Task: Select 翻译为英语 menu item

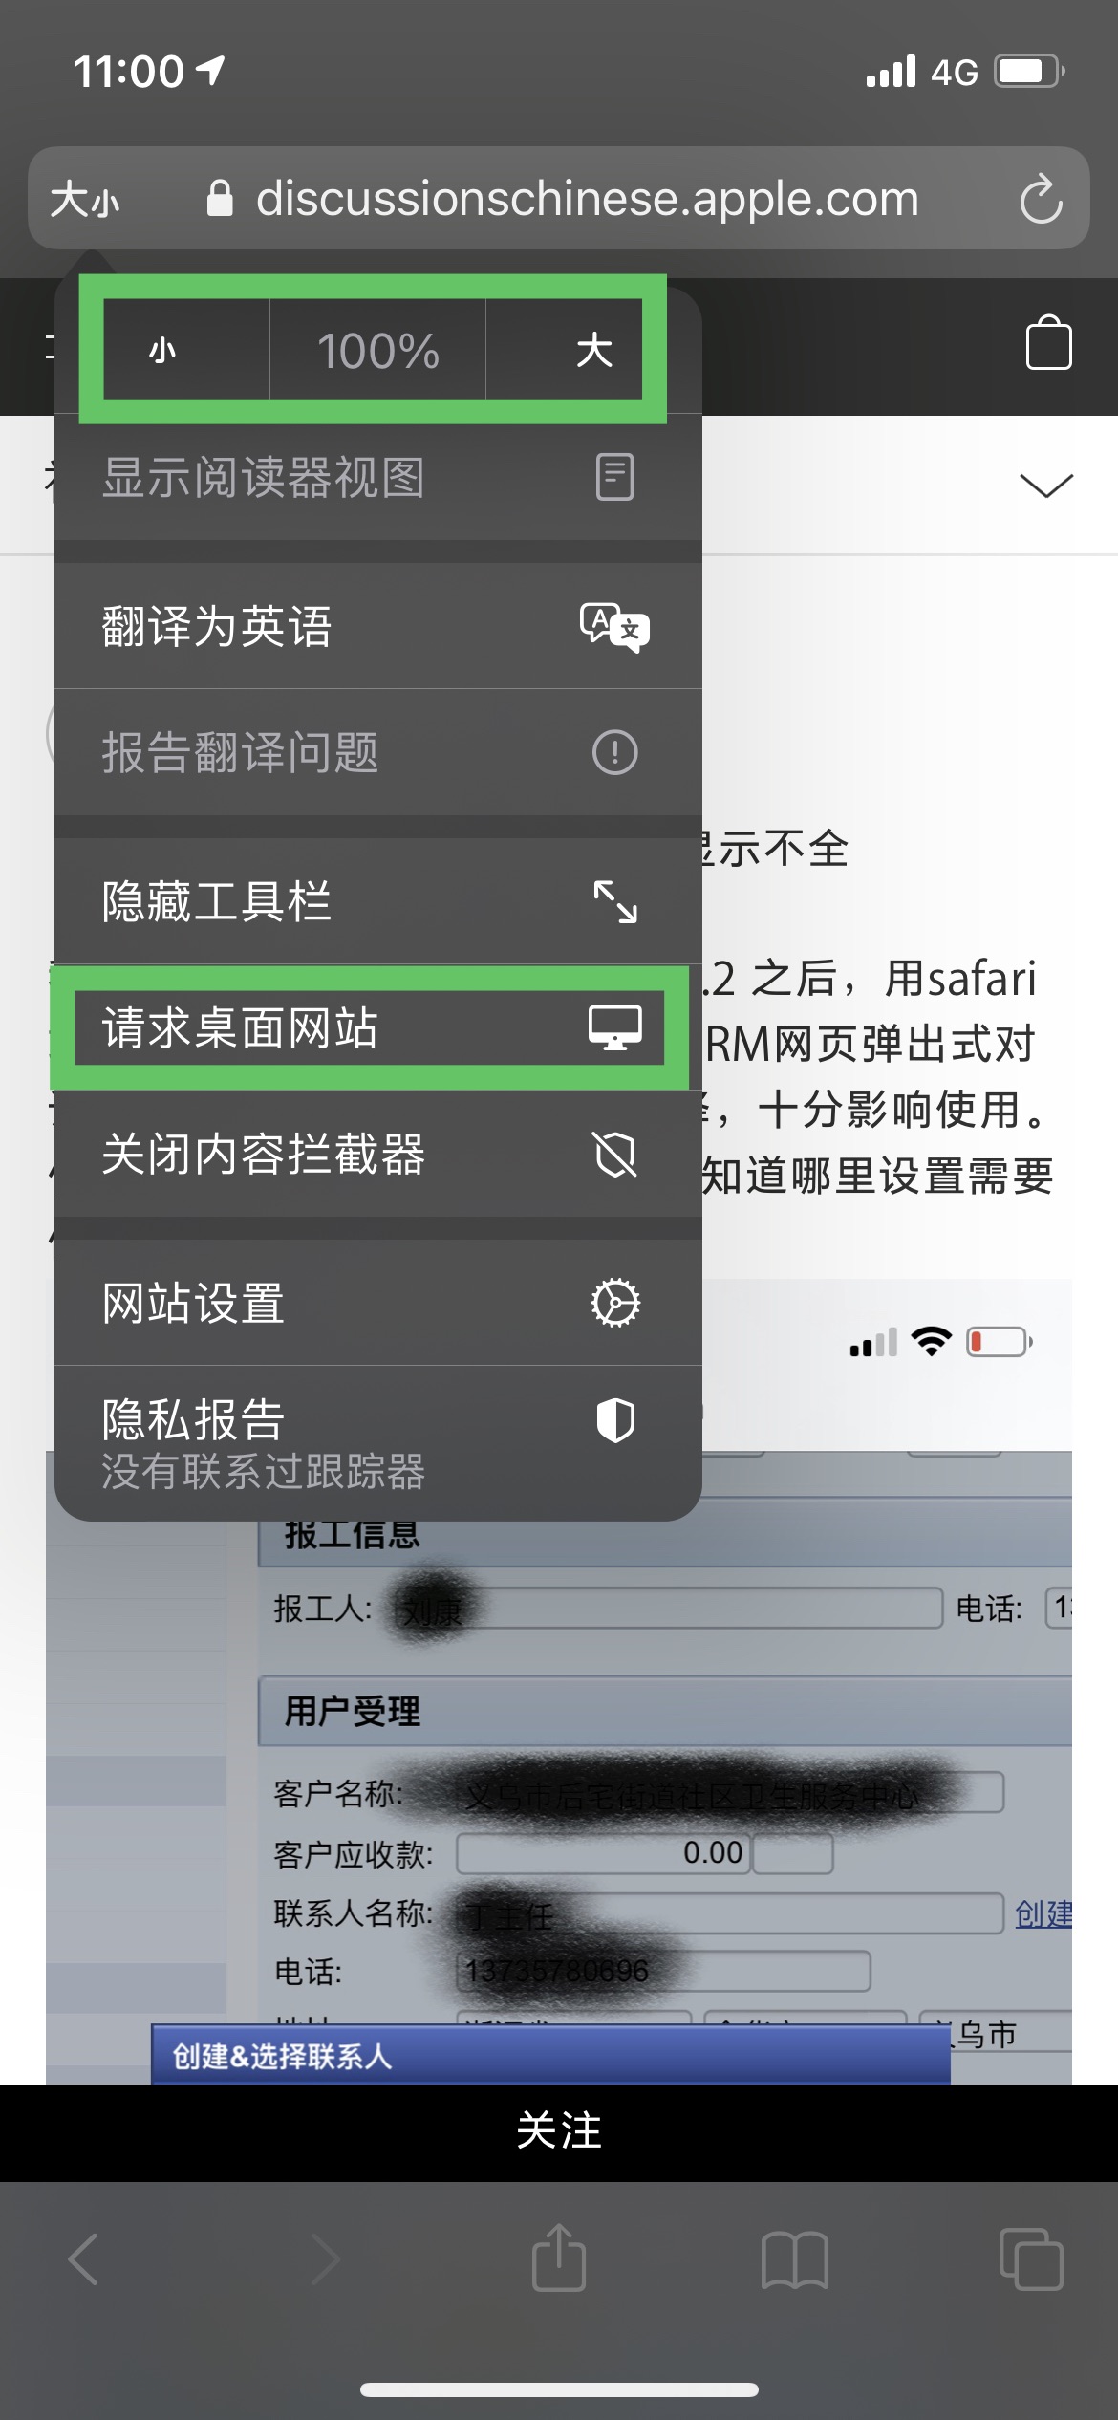Action: pos(378,627)
